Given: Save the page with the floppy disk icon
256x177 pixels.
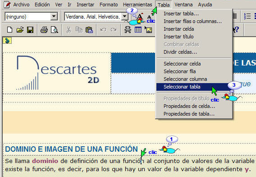Looking at the screenshot, I should (30, 30).
